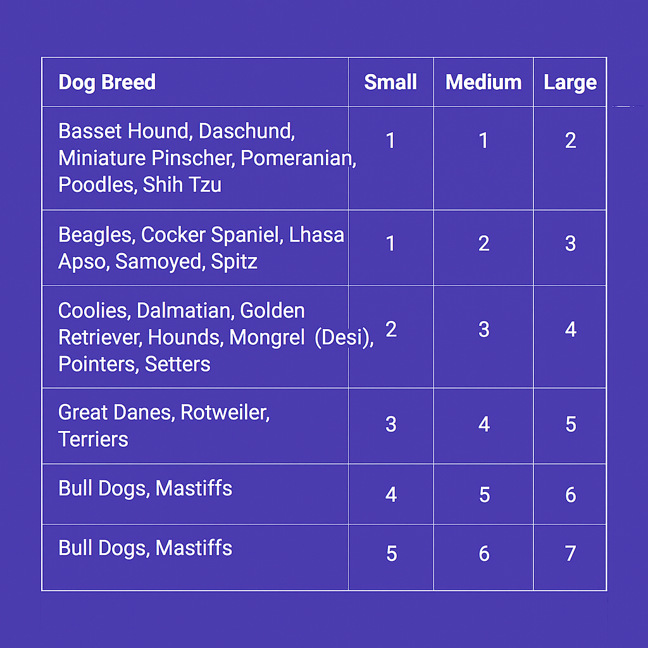The image size is (648, 648).
Task: Select the Large column header
Action: (570, 82)
